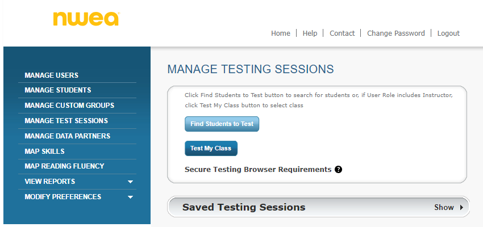Click the Secure Testing Browser help icon

pos(339,169)
